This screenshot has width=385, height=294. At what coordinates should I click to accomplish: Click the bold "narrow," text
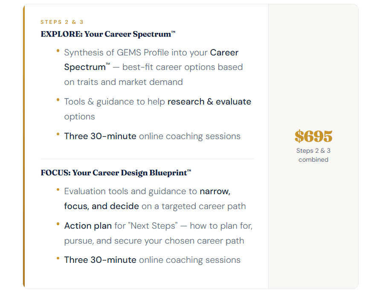click(215, 191)
